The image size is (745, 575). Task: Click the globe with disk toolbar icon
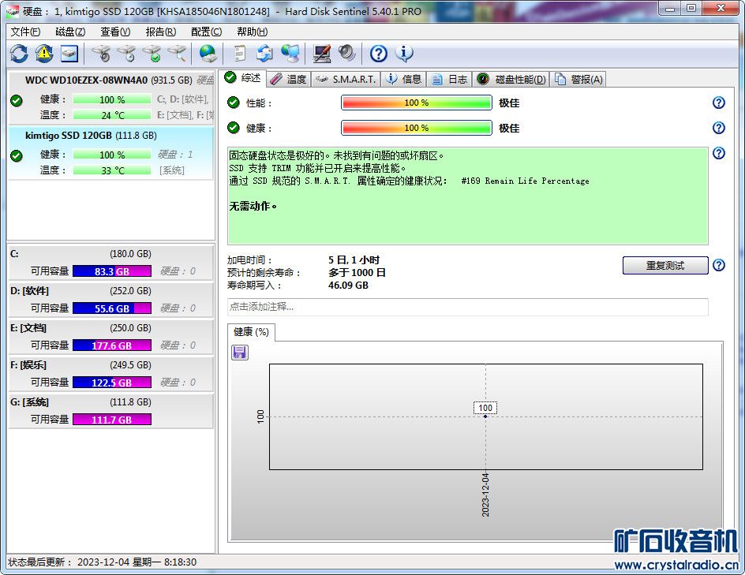pos(208,54)
